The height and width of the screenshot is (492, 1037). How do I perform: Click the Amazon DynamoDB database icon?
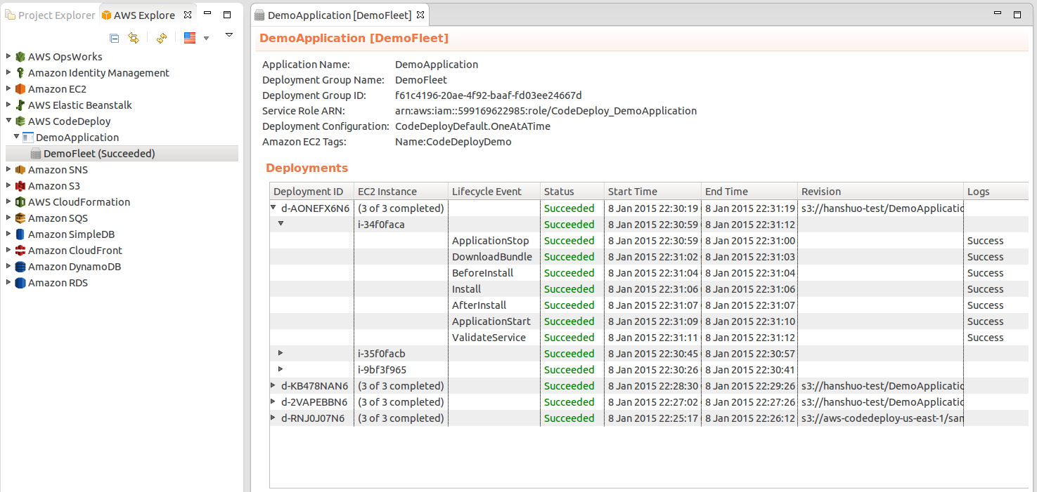click(20, 267)
